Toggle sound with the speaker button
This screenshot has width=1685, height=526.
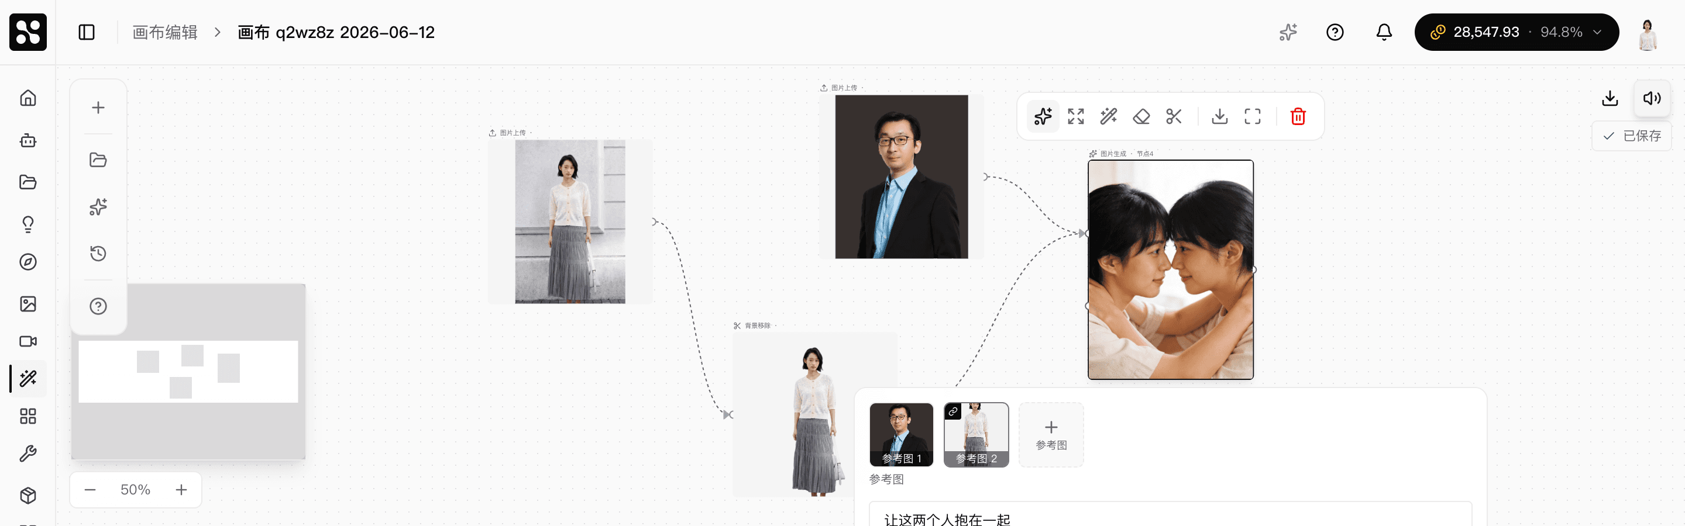pyautogui.click(x=1652, y=99)
